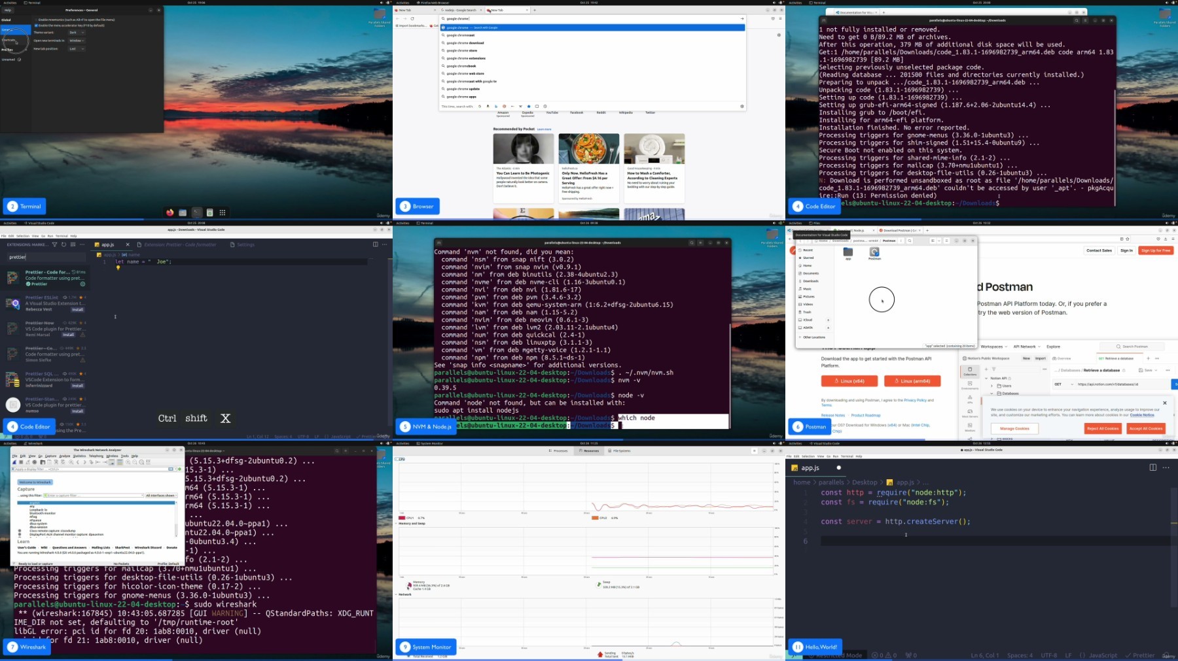Open the Show Applications grid in the dock
The image size is (1178, 661).
point(223,212)
